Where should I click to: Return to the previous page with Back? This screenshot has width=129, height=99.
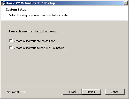tap(72, 92)
